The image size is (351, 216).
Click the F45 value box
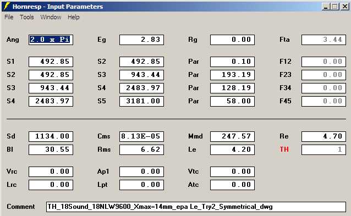click(x=323, y=101)
